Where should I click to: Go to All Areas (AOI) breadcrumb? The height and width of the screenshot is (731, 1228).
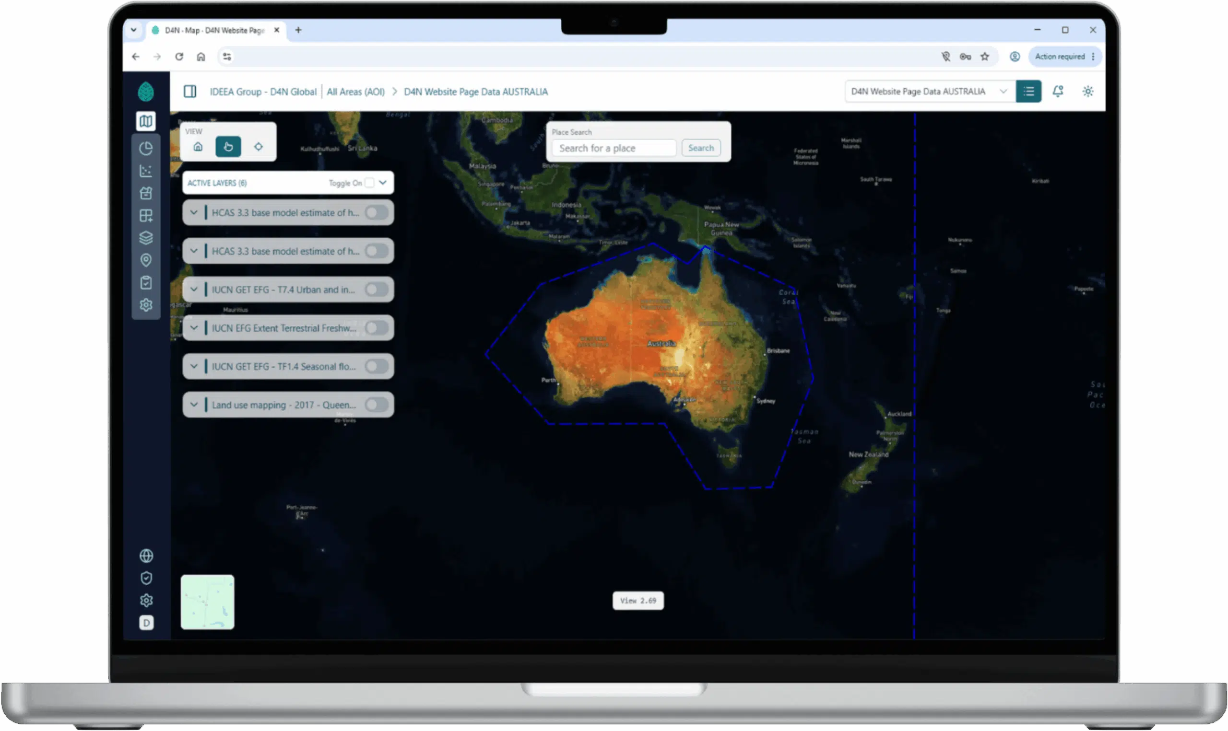[356, 92]
